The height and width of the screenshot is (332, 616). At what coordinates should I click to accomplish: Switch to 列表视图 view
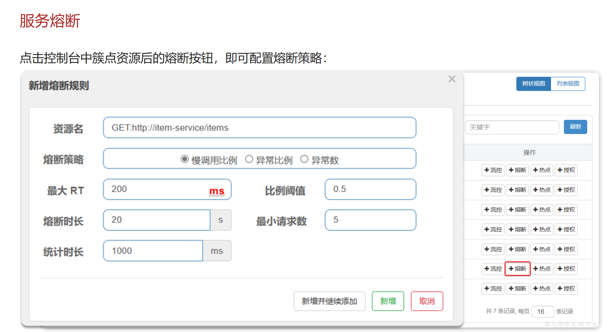568,84
